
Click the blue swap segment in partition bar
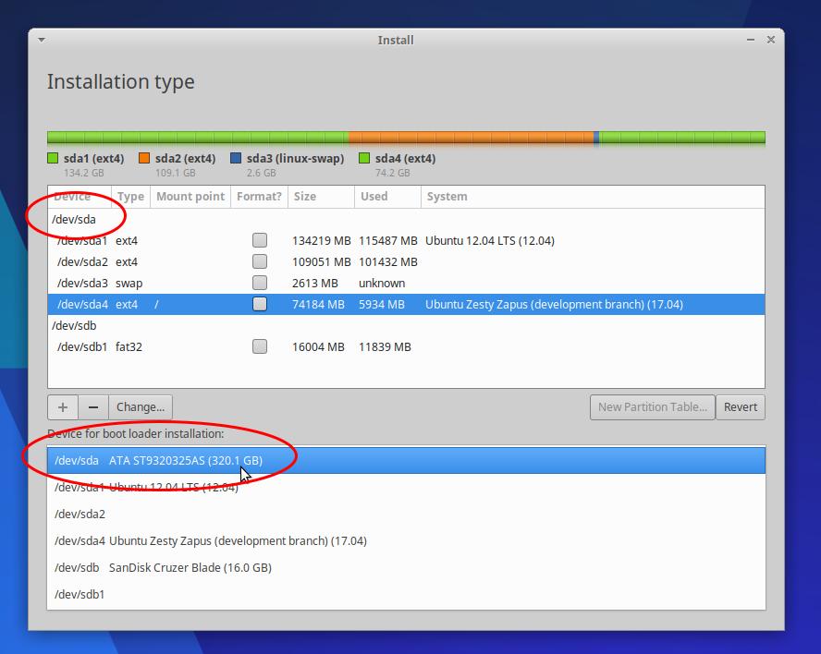tap(596, 138)
